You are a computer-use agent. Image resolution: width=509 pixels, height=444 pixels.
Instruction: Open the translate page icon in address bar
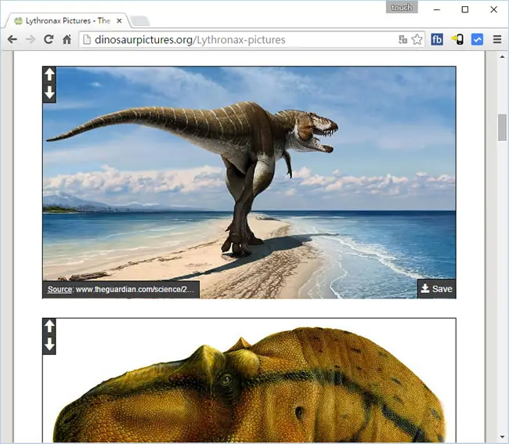point(403,40)
